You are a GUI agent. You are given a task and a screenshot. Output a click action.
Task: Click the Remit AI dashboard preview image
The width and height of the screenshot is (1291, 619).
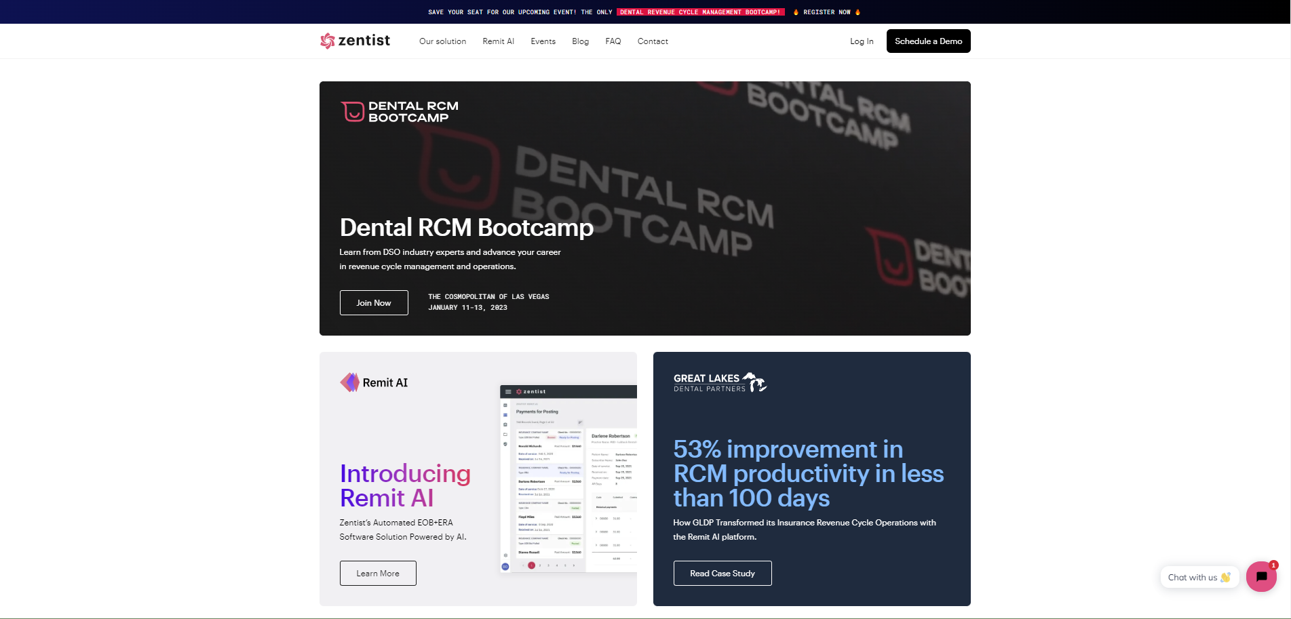pyautogui.click(x=569, y=479)
